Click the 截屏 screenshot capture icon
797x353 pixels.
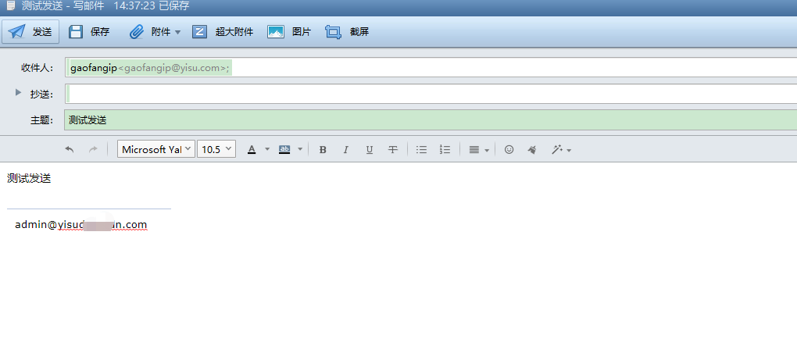pos(334,32)
